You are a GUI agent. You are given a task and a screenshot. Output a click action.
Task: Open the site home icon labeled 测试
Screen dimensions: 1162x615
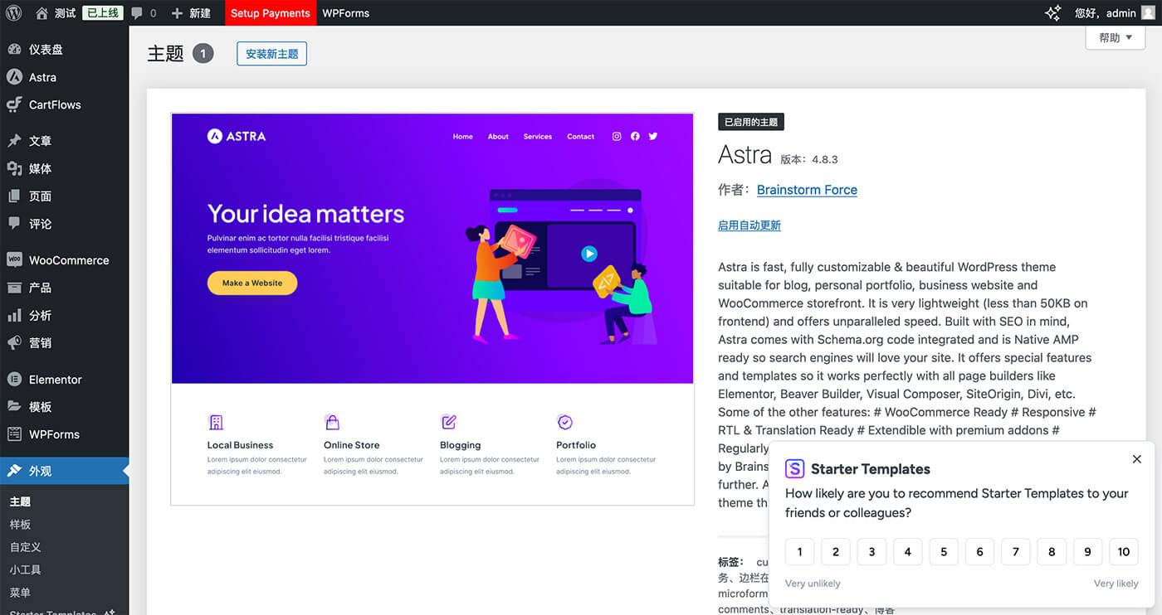pyautogui.click(x=41, y=12)
